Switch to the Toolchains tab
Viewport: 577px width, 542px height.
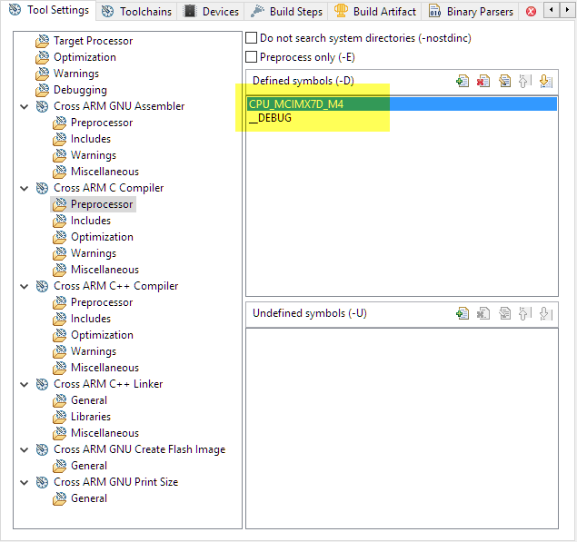(136, 12)
